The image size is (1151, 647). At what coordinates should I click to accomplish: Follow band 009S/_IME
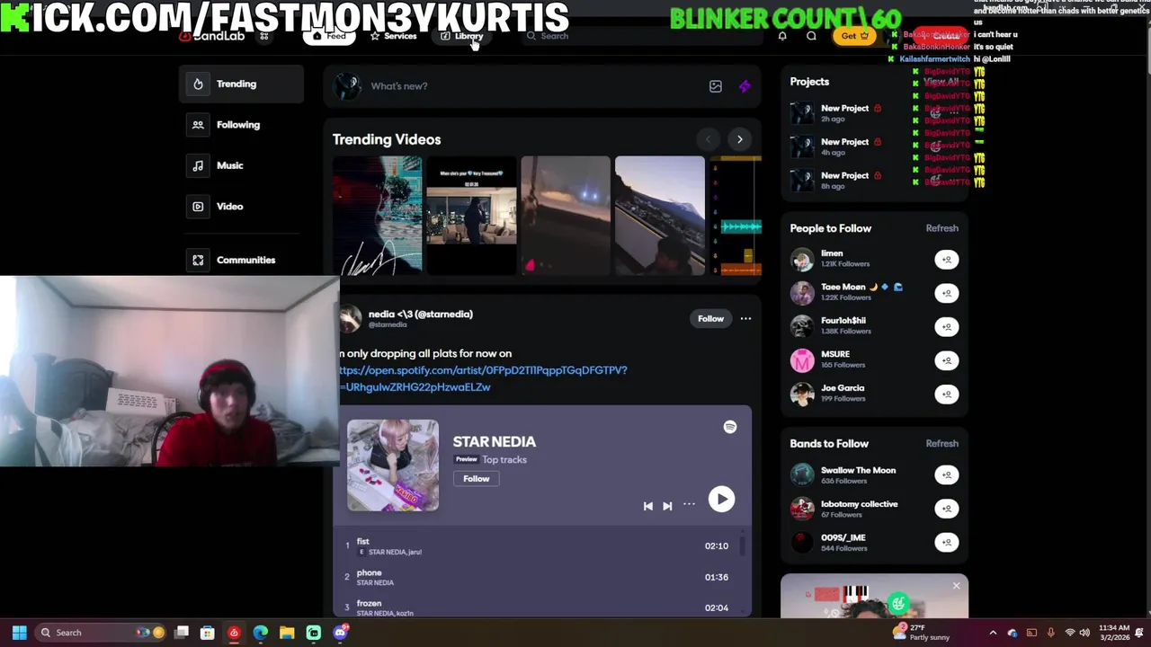coord(946,542)
